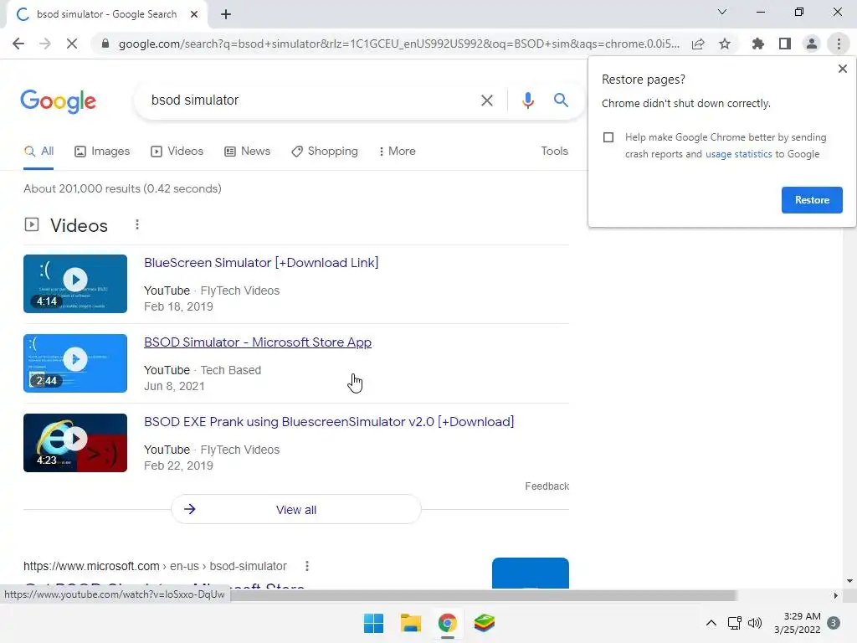This screenshot has height=643, width=857.
Task: Open BlueStacks from the taskbar
Action: tap(484, 623)
